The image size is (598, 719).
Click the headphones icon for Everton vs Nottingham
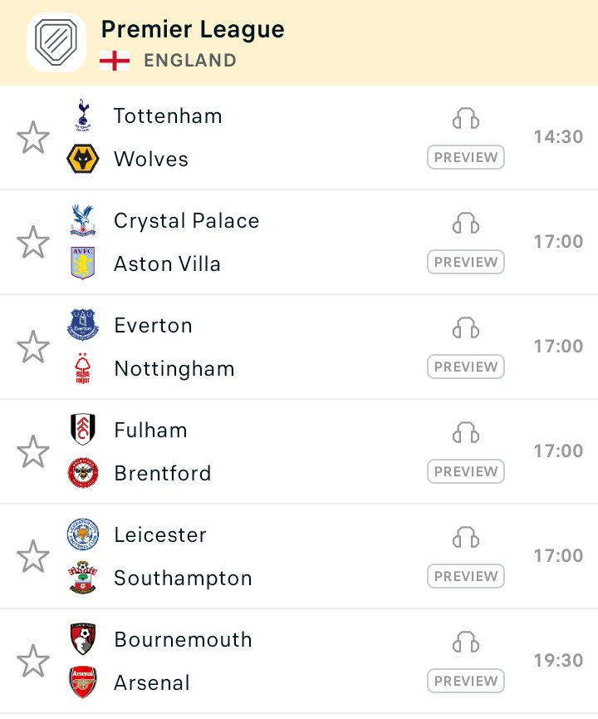[466, 327]
